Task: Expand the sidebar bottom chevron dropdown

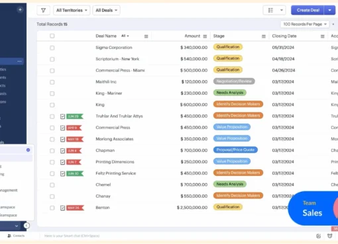Action: 17,226
